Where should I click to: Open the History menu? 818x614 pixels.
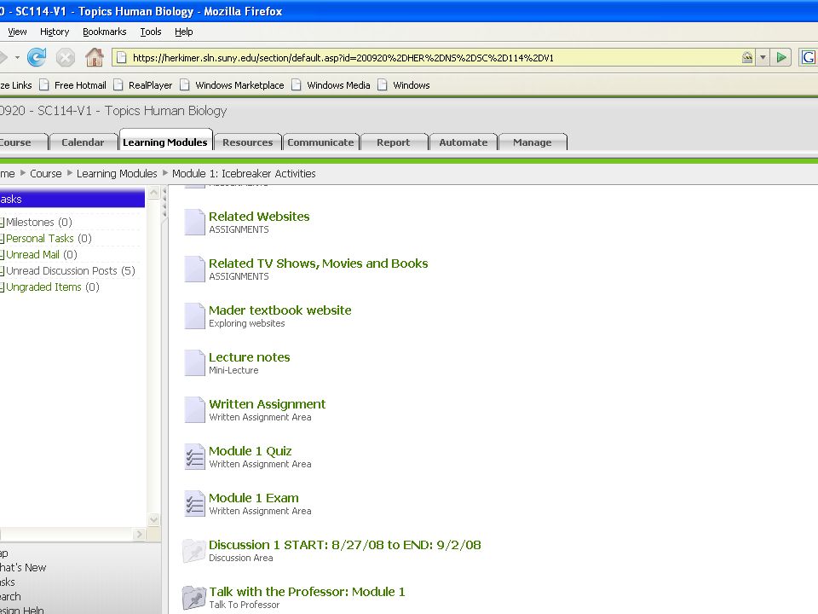coord(55,32)
